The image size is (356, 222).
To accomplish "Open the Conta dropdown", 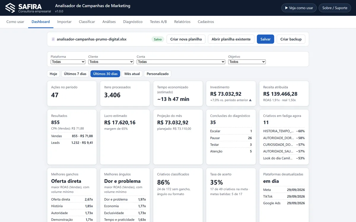I will click(181, 62).
